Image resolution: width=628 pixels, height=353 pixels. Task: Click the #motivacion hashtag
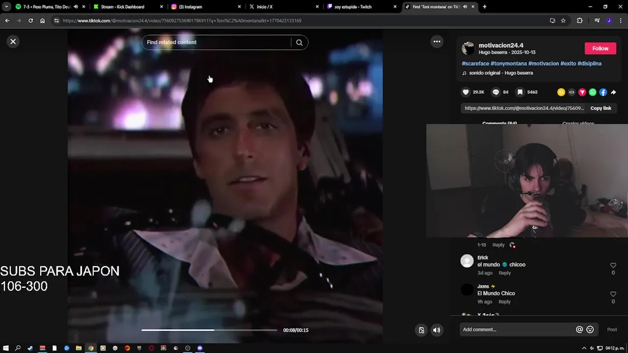544,64
